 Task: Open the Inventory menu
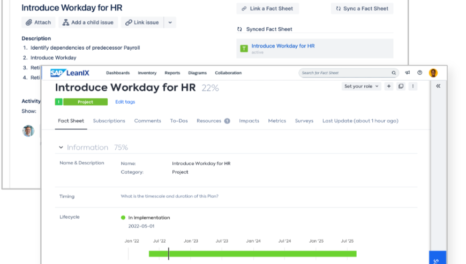[147, 73]
